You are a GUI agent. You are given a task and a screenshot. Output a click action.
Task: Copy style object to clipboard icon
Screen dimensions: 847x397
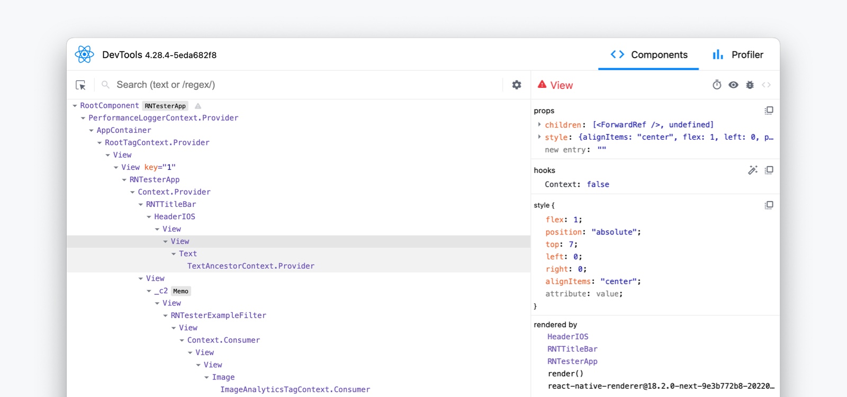click(769, 205)
